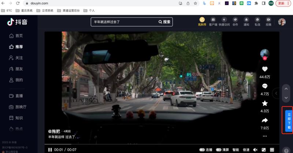Click the Douyin logo
Screen dimensions: 293x153
tap(17, 22)
